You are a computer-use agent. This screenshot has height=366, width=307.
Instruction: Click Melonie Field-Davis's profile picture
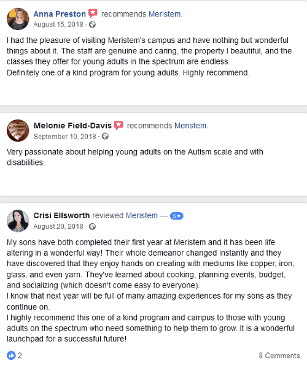tap(18, 131)
